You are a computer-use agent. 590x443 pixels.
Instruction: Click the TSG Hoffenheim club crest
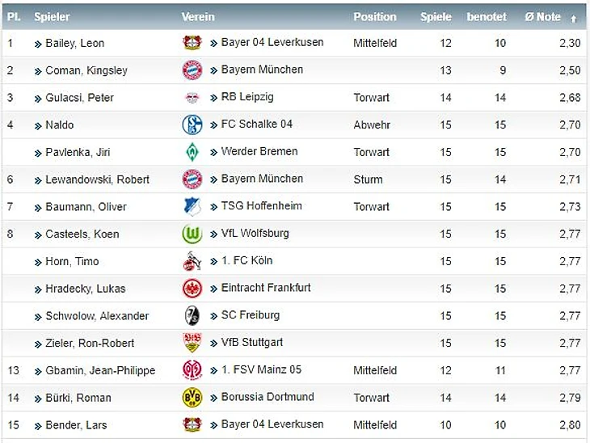pyautogui.click(x=192, y=206)
